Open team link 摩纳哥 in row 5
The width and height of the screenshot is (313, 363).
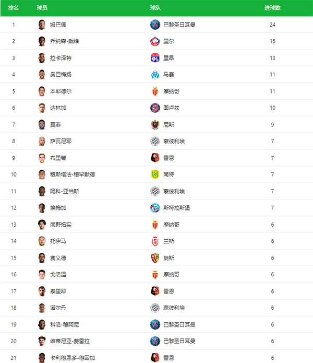pyautogui.click(x=171, y=91)
